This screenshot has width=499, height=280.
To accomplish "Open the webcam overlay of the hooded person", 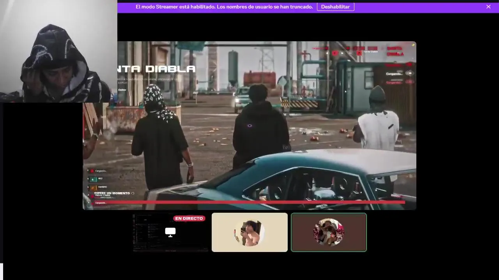I will [x=58, y=51].
